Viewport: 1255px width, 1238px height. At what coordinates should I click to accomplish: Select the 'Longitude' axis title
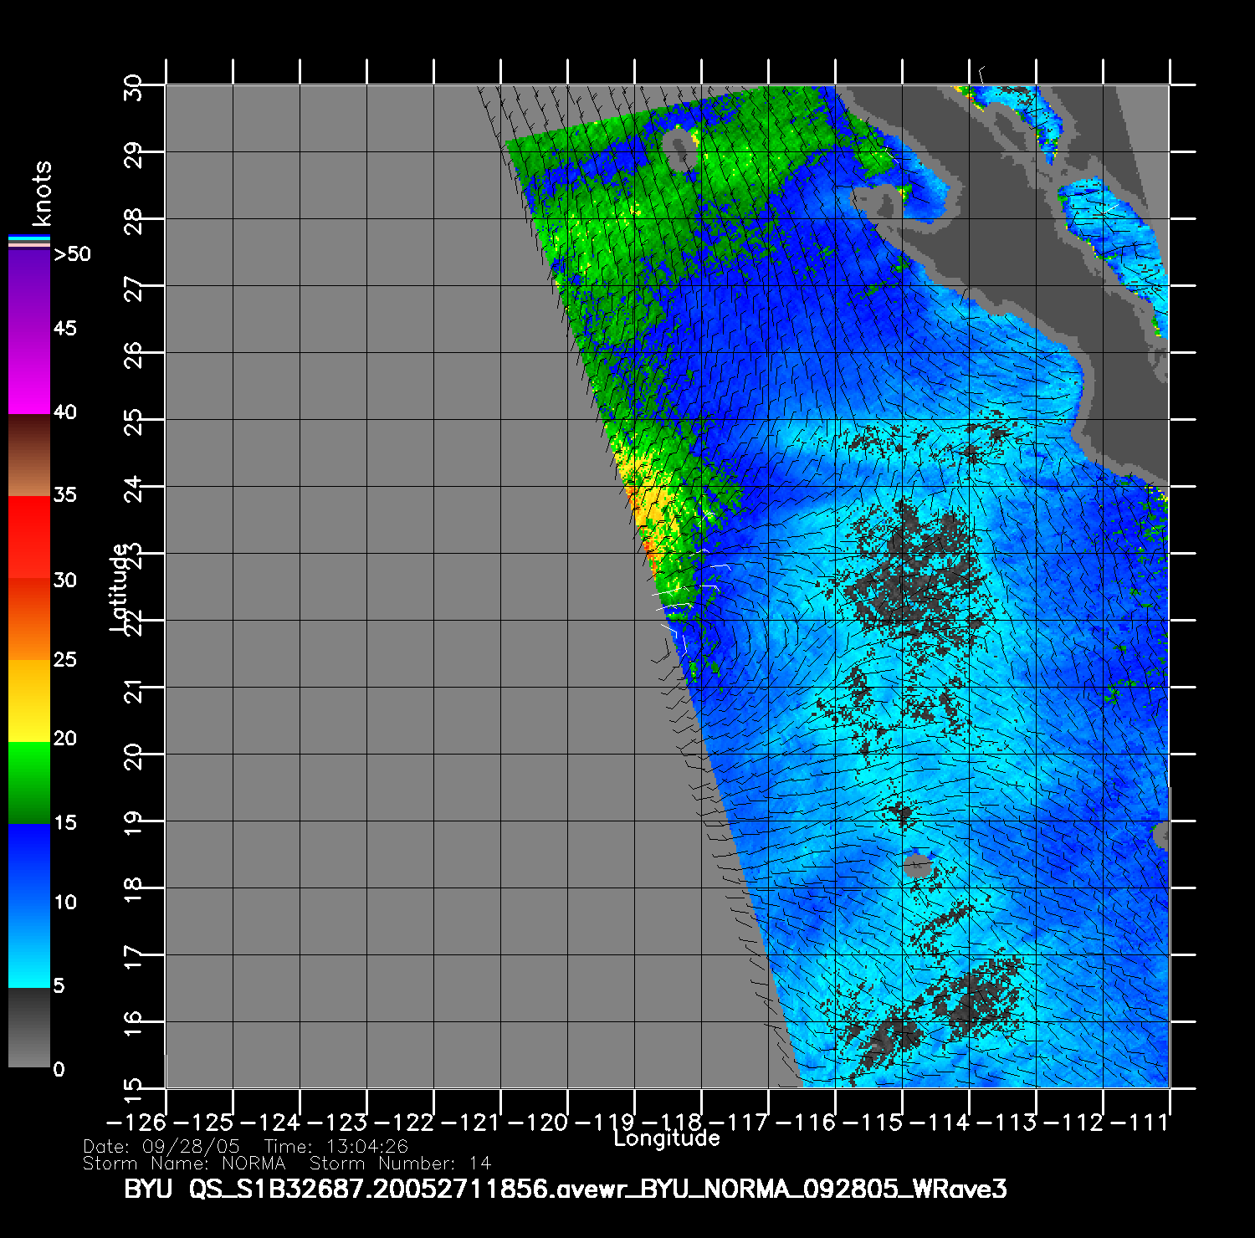pyautogui.click(x=666, y=1138)
